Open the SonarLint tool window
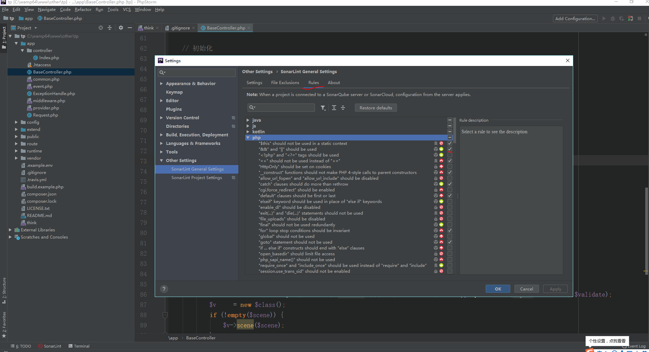Viewport: 649px width, 352px height. tap(50, 346)
